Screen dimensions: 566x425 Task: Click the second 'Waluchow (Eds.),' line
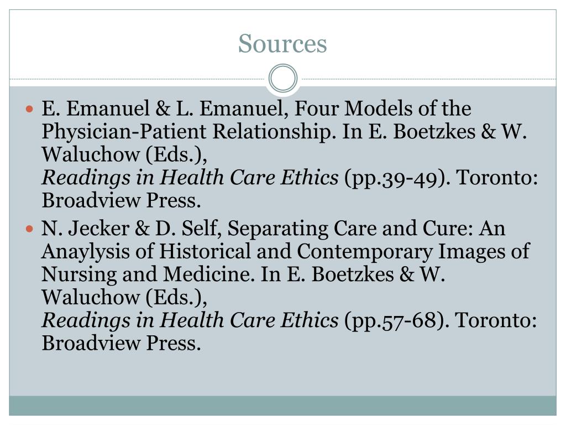[124, 297]
